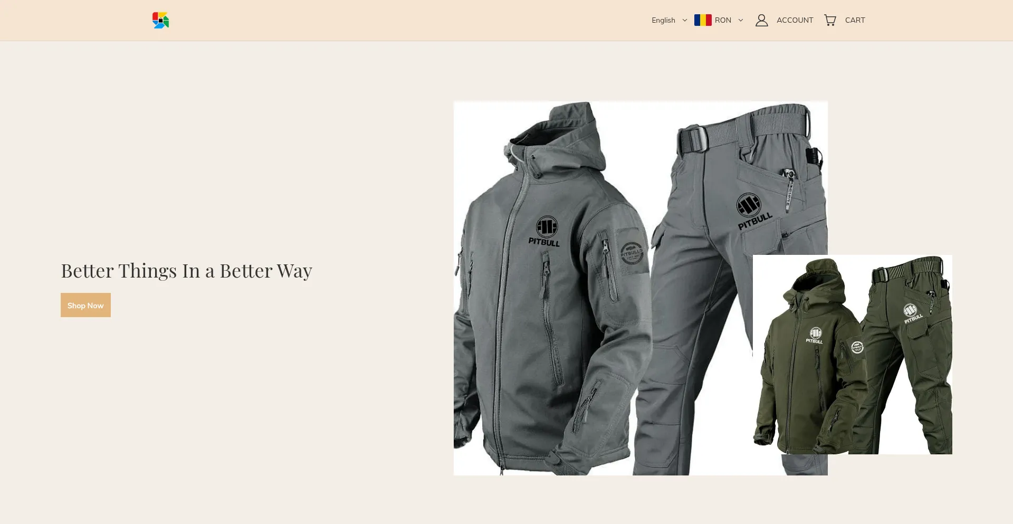Click the Pitbull logo on grey jacket chest
The width and height of the screenshot is (1013, 524).
pos(545,232)
